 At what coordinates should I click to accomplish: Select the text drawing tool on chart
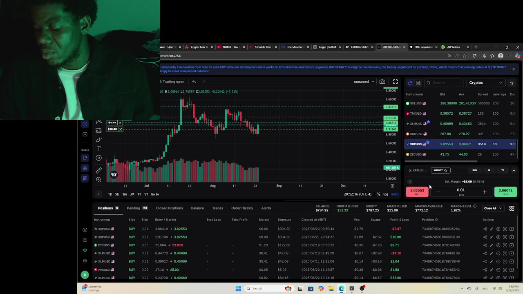(x=98, y=149)
